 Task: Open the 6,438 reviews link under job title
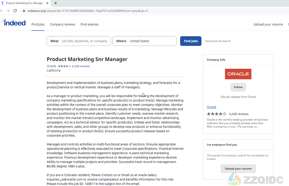81,66
